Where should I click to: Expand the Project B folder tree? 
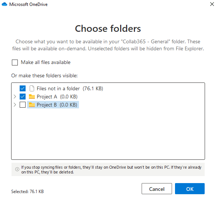pos(15,105)
